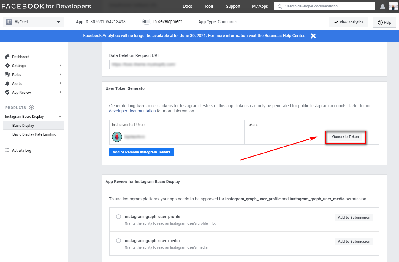The width and height of the screenshot is (399, 262).
Task: Select instagram_graph_user_profile radio button
Action: [118, 217]
